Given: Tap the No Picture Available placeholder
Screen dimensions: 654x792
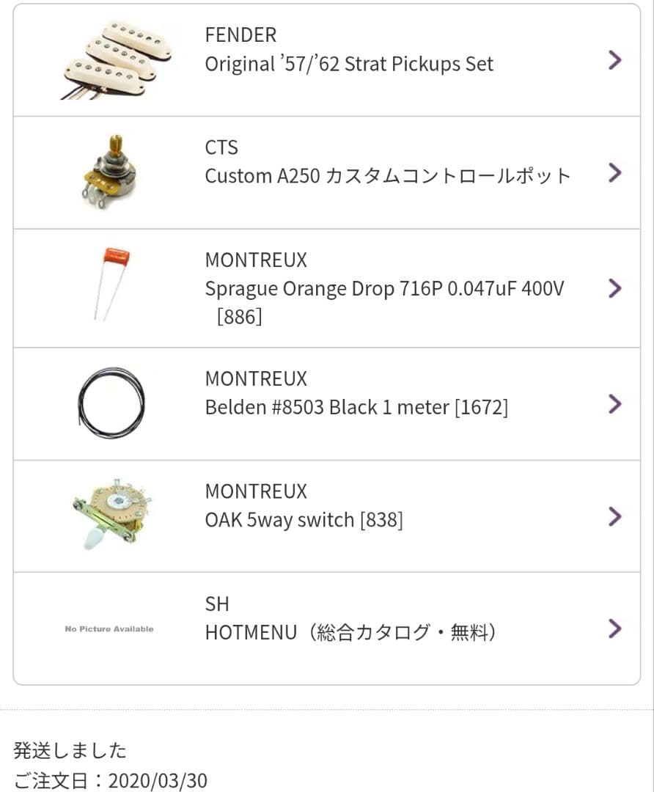Looking at the screenshot, I should pyautogui.click(x=109, y=628).
